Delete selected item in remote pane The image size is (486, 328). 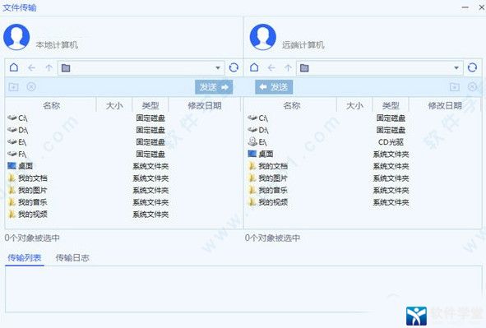click(x=472, y=86)
